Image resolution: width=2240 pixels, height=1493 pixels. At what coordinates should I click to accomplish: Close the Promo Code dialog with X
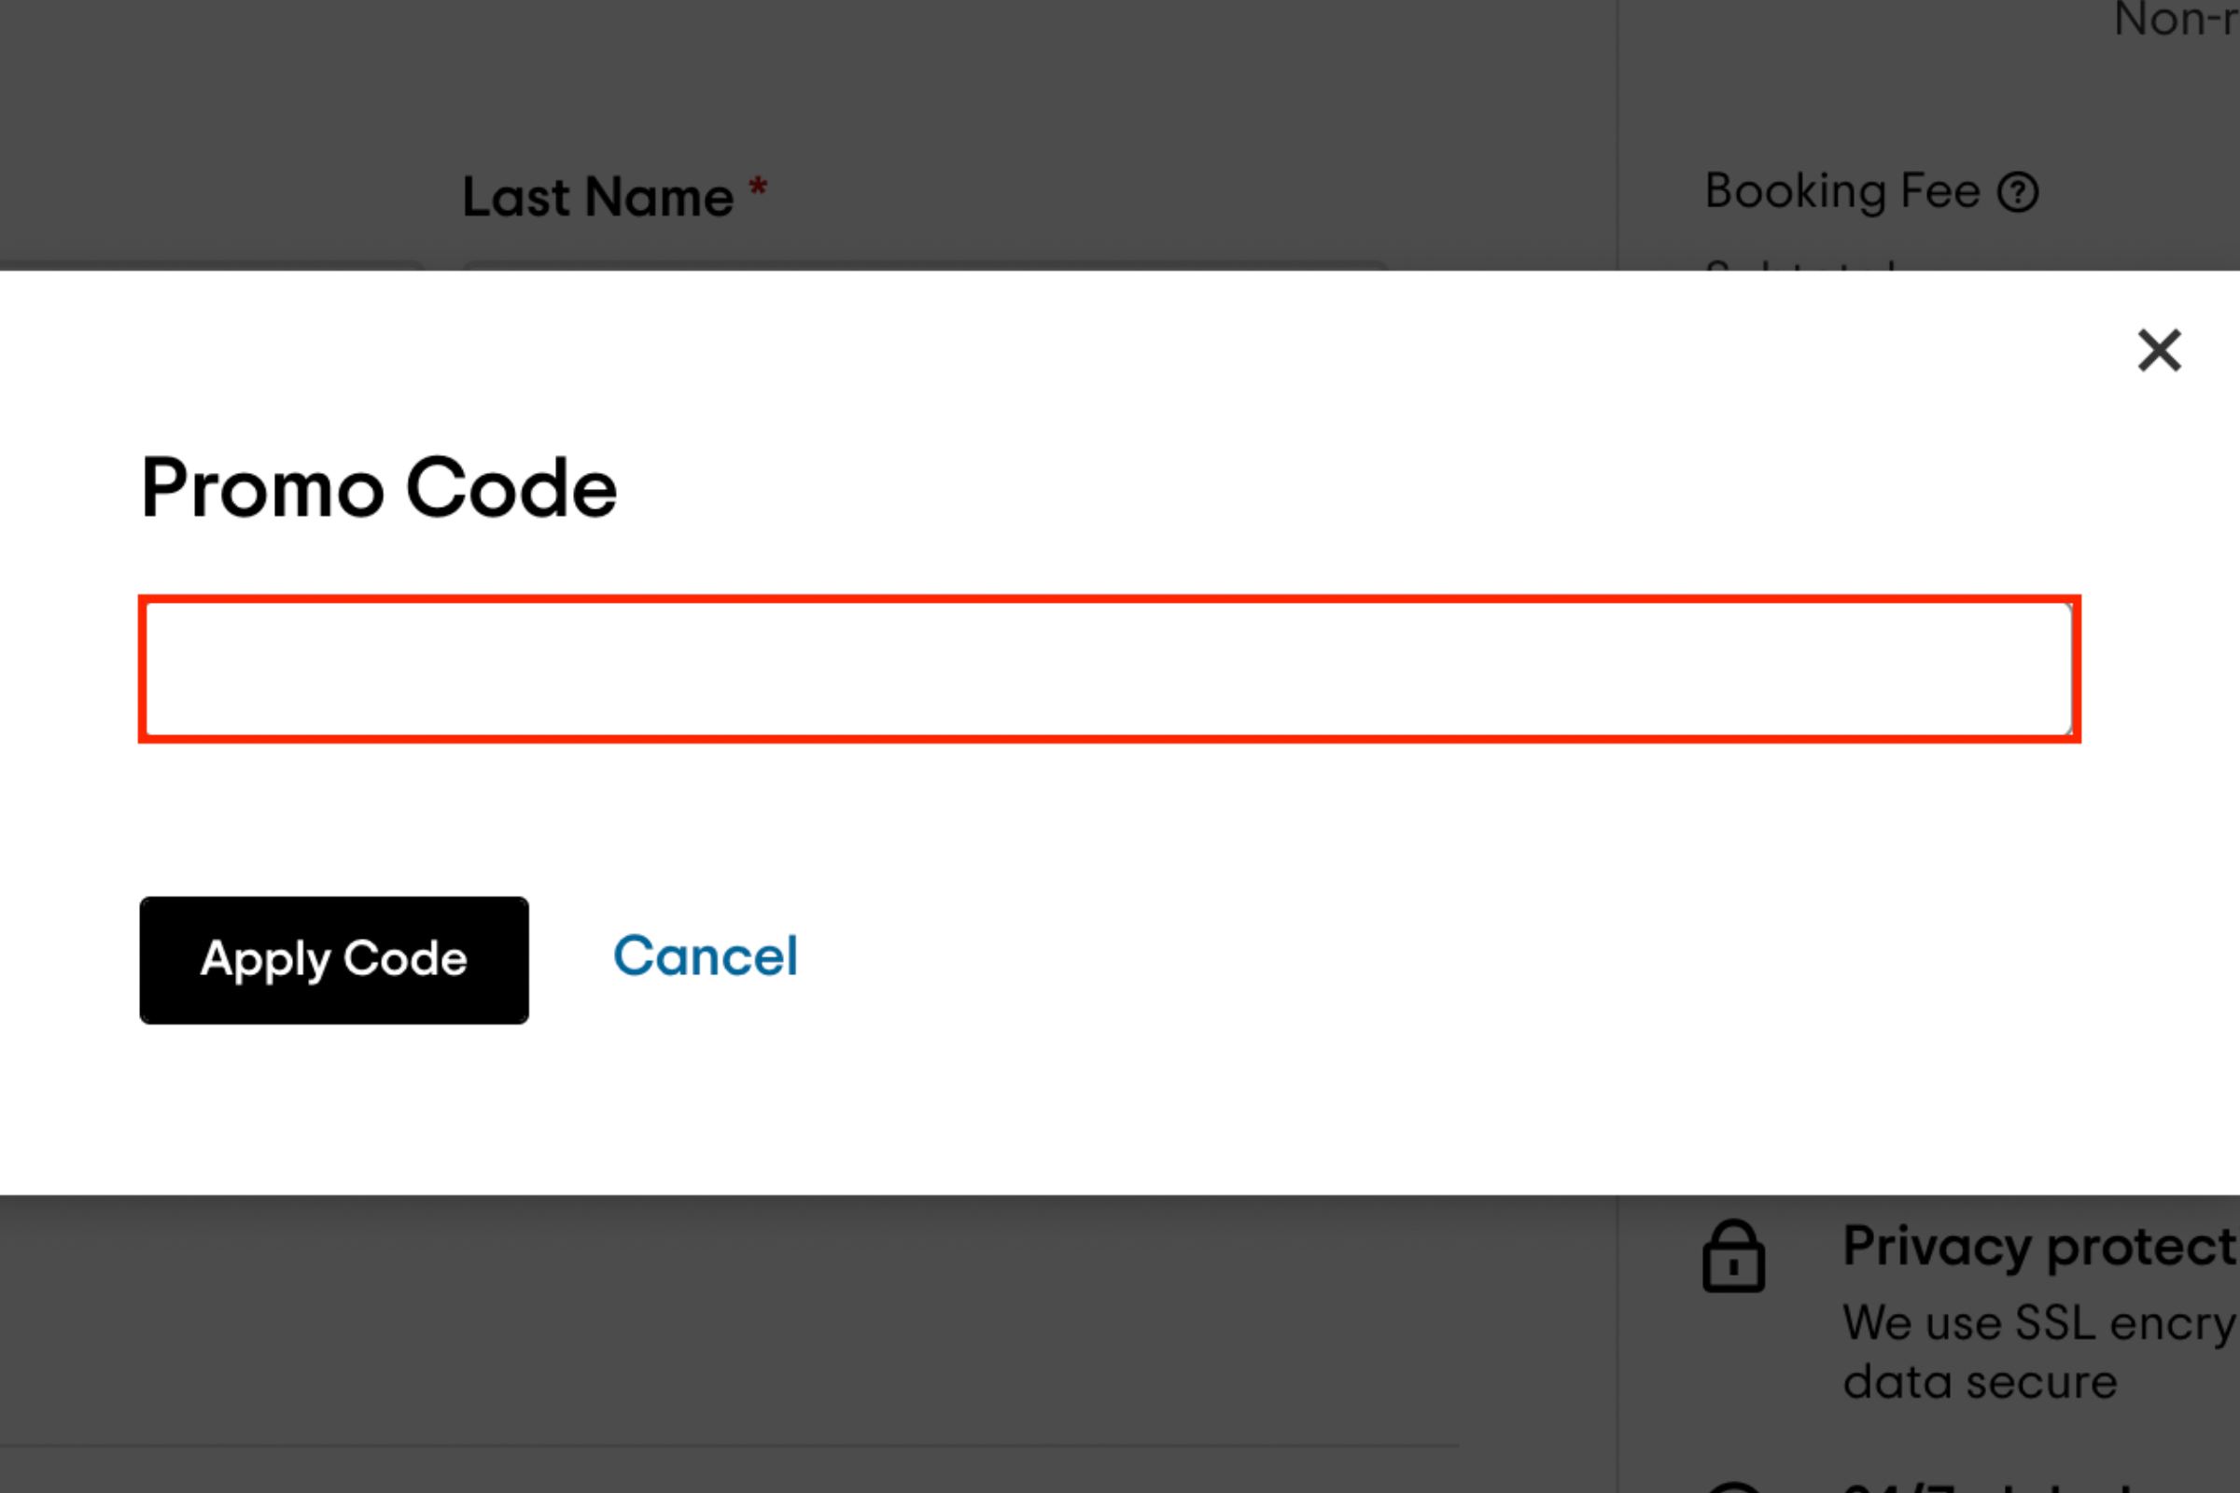2159,351
